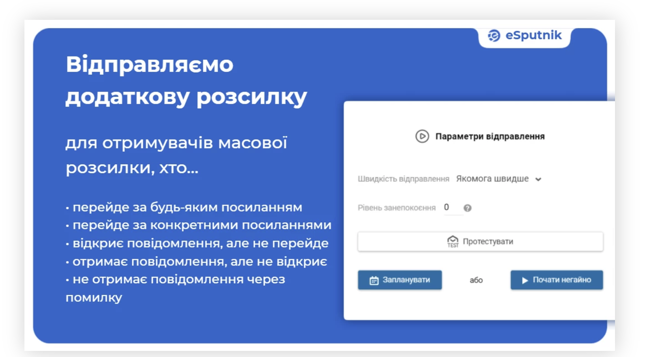Screen dimensions: 671x357
Task: Click the question mark help icon
Action: pyautogui.click(x=468, y=208)
